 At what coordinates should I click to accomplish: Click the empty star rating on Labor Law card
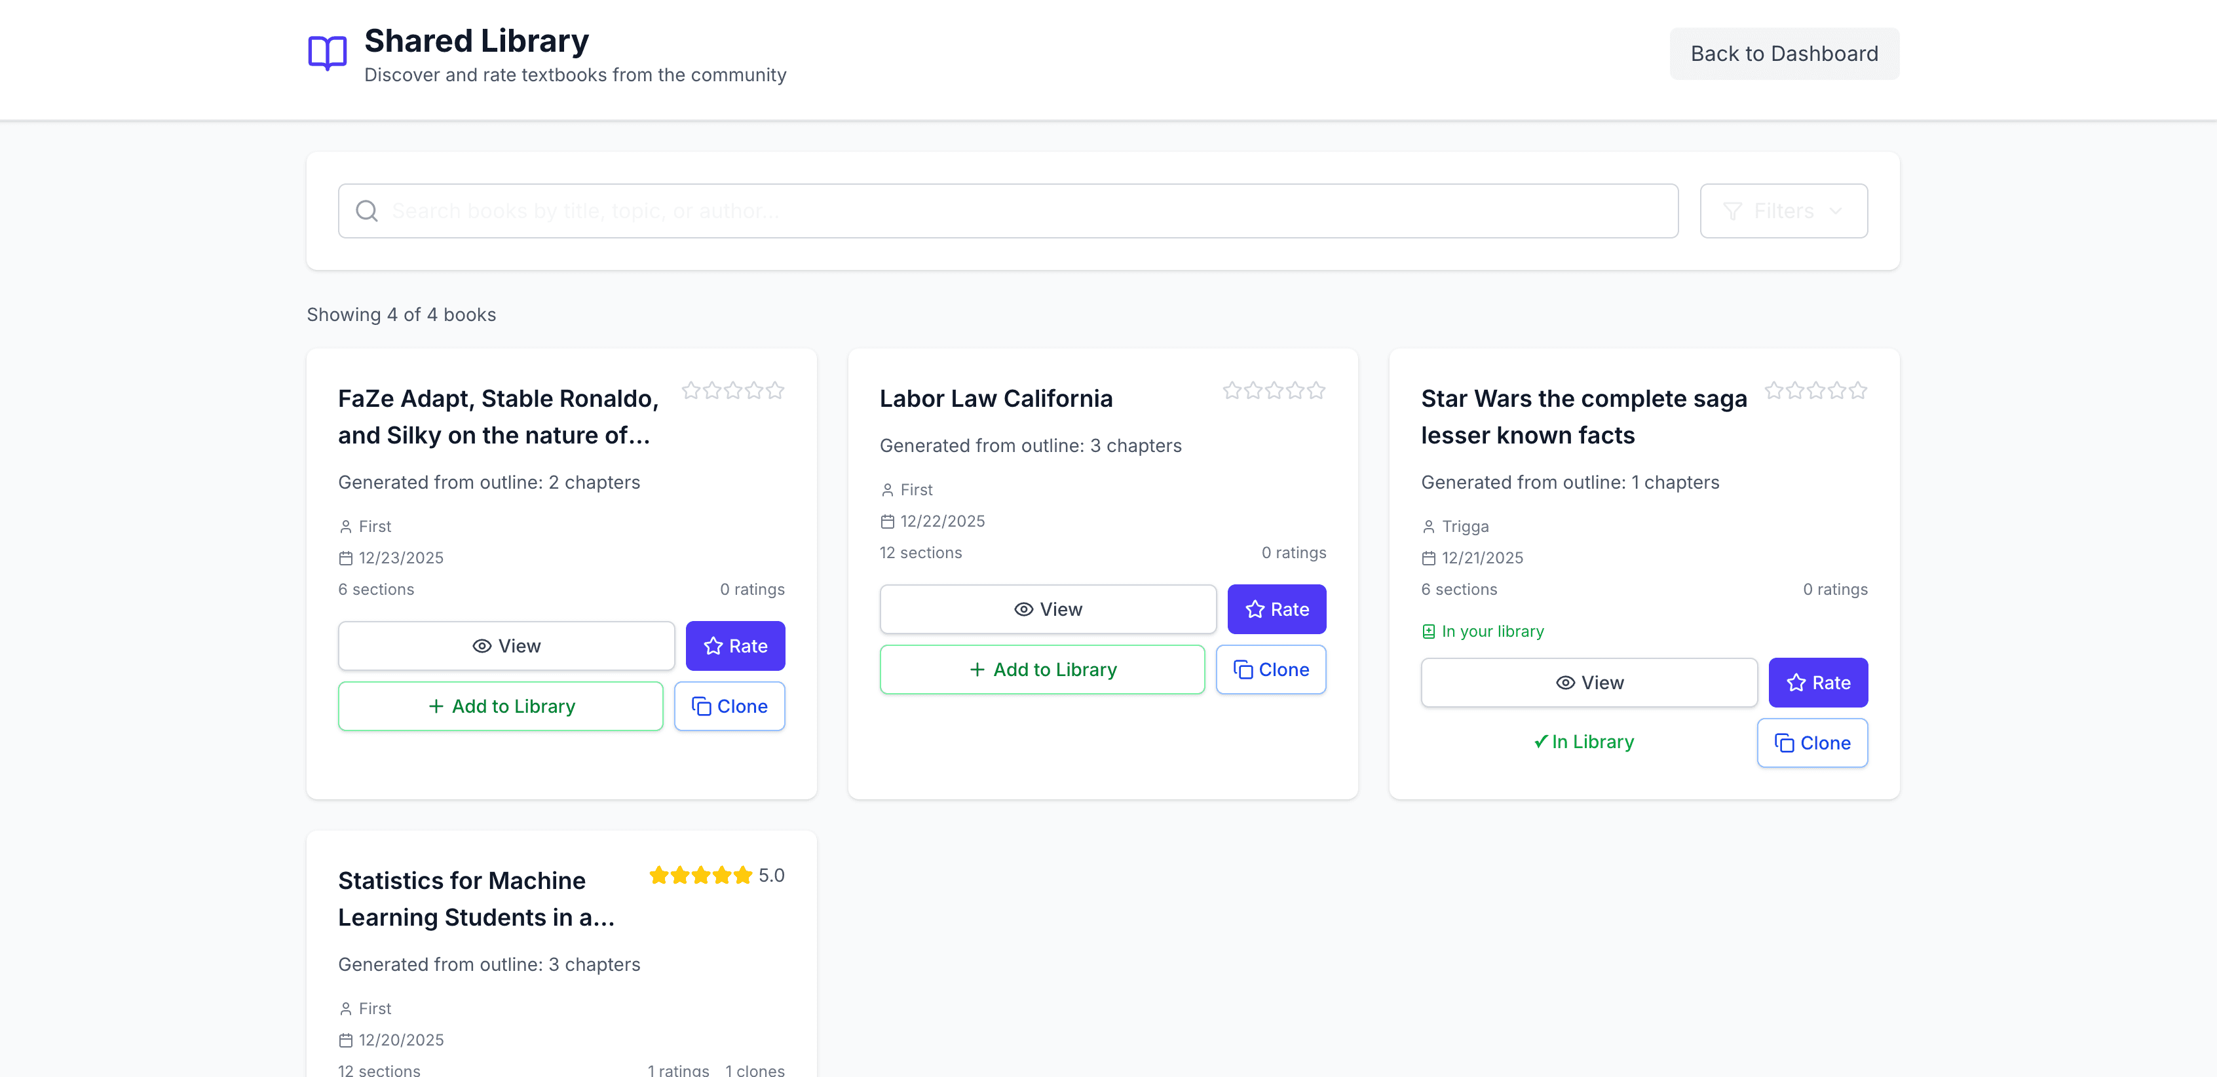[1275, 391]
